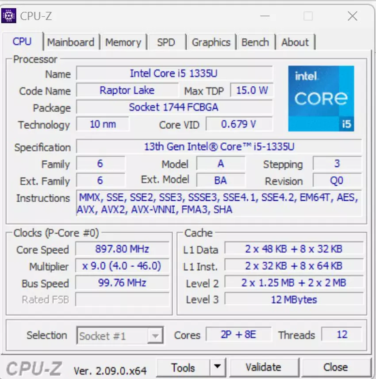Viewport: 376px width, 379px height.
Task: Click the Validate button
Action: click(263, 368)
